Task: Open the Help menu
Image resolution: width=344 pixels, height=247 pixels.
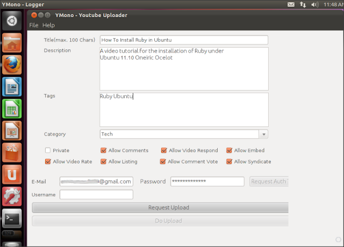Action: [x=48, y=25]
